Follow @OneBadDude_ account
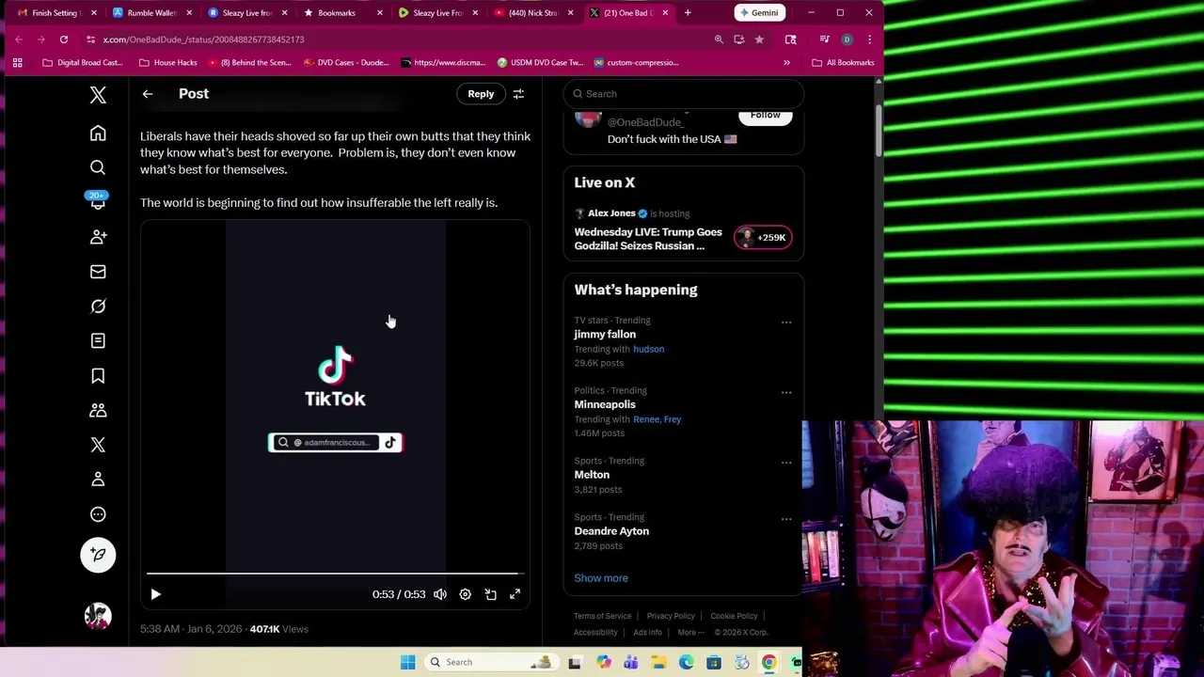1204x677 pixels. point(765,116)
